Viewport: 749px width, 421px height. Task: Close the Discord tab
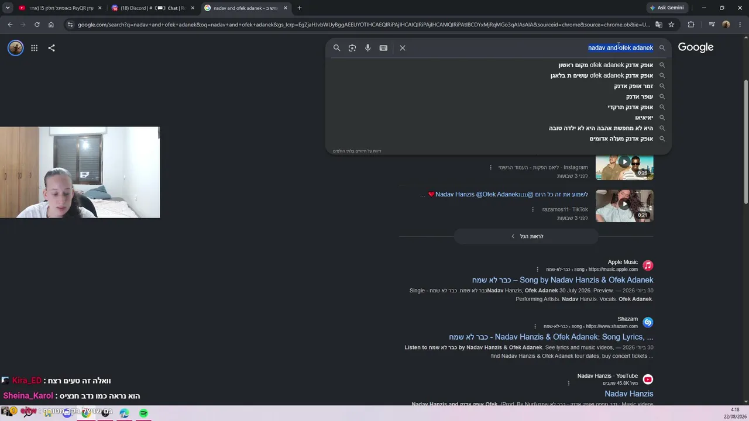(x=193, y=8)
